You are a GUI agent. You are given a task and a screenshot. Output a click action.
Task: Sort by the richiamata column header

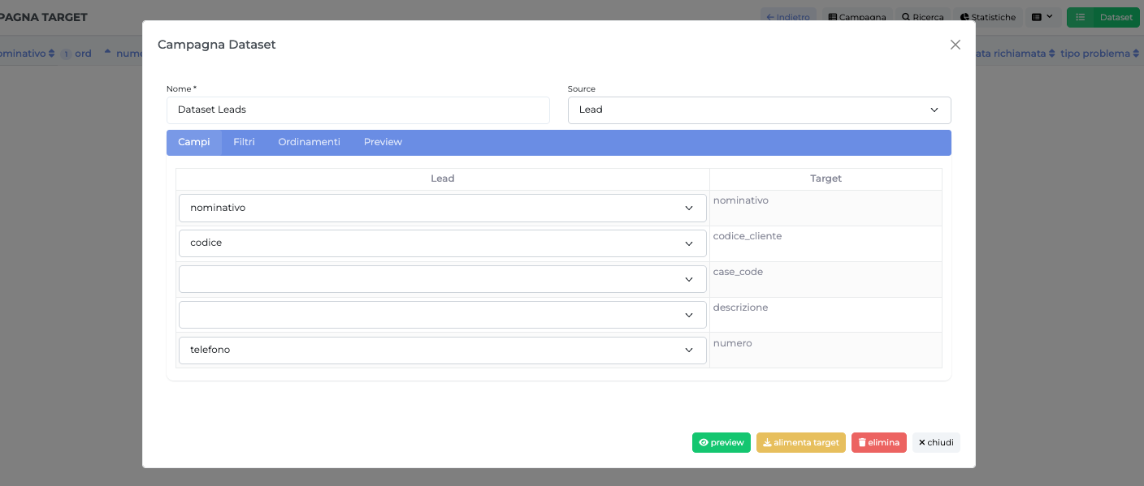point(1014,54)
